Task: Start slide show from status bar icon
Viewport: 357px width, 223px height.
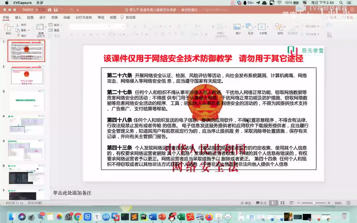Action: pyautogui.click(x=291, y=203)
